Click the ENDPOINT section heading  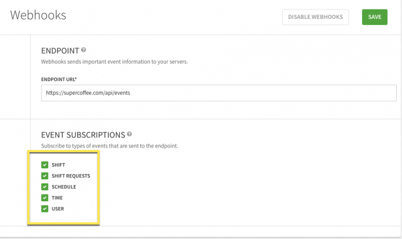tap(60, 51)
